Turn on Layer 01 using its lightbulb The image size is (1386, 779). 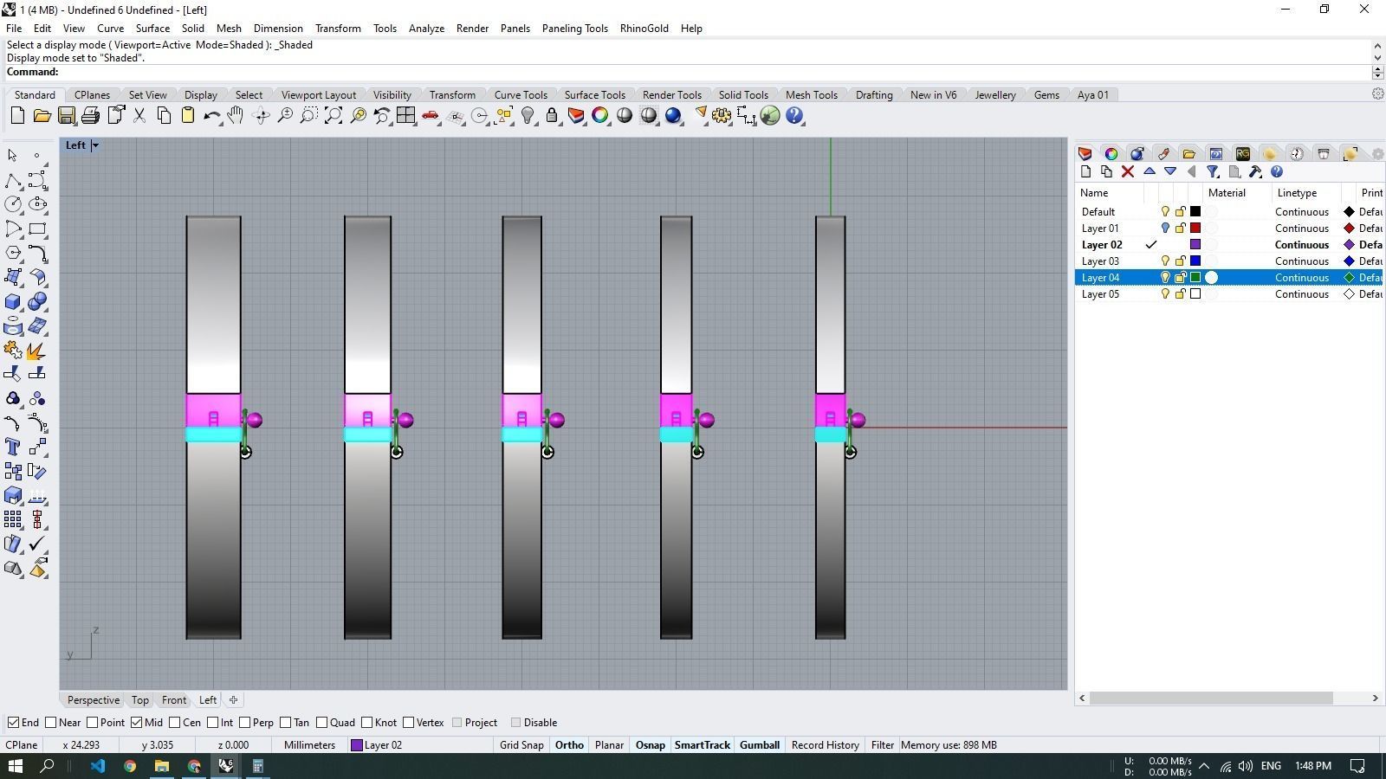tap(1165, 229)
